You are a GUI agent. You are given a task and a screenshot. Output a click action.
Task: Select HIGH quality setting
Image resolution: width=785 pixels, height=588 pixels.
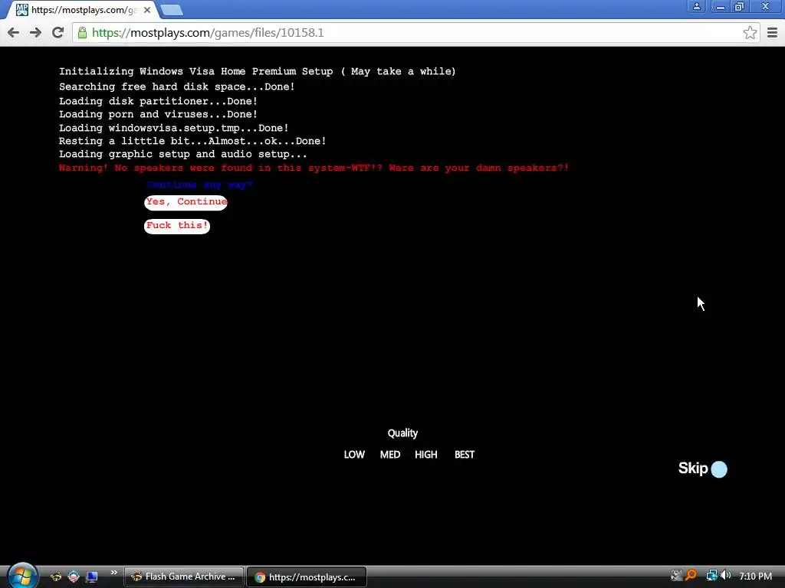426,455
